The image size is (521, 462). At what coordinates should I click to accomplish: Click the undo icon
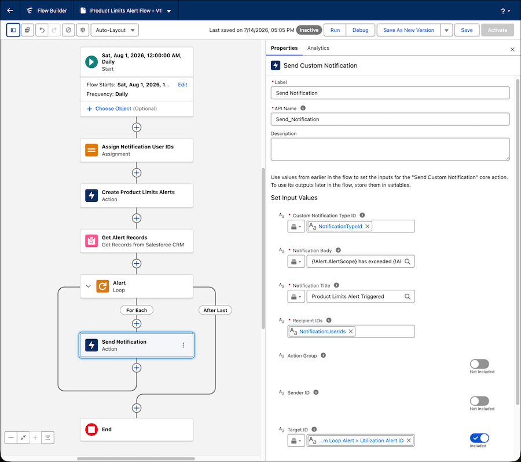pos(42,30)
